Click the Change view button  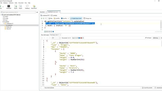[87, 18]
